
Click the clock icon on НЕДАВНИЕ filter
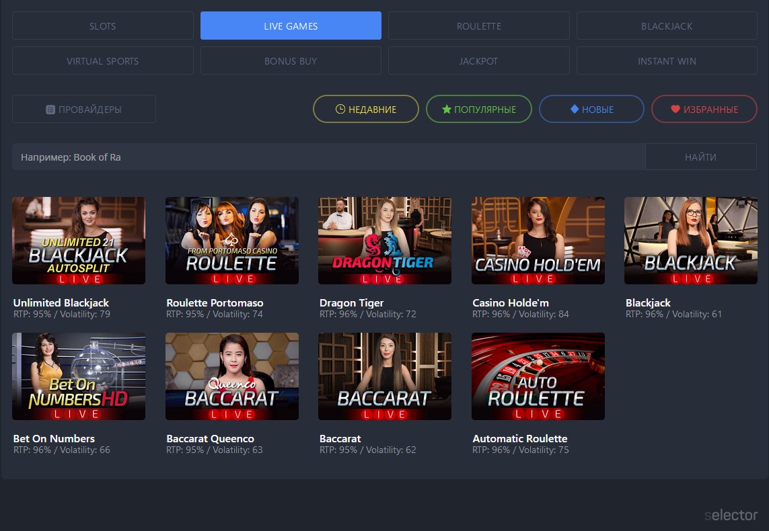(340, 109)
